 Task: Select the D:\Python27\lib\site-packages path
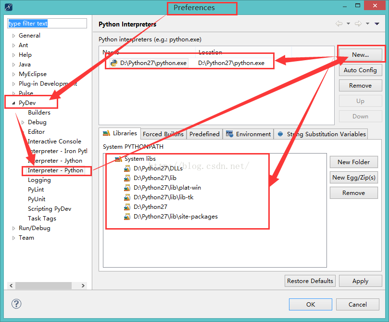[176, 217]
